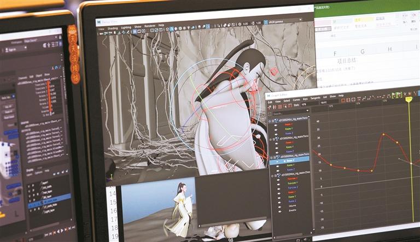
Task: Open the Shading menu in the viewport panel
Action: (x=113, y=28)
